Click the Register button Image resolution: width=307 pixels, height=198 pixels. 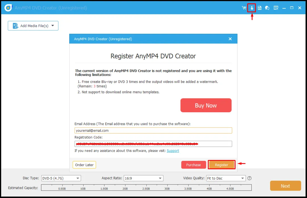click(x=222, y=165)
